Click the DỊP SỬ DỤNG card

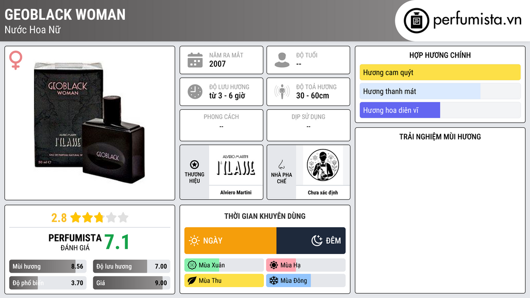[308, 125]
